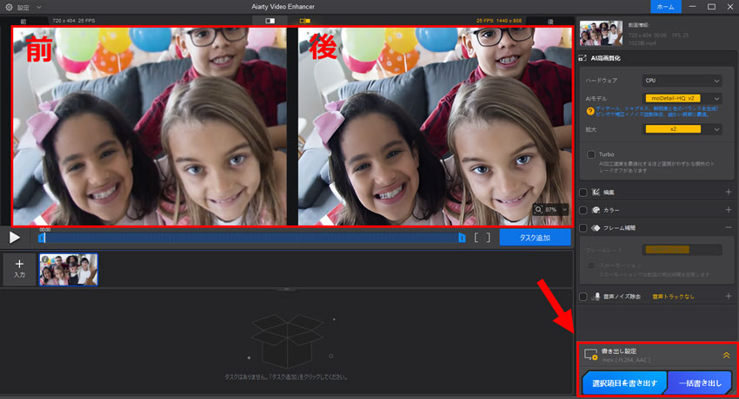This screenshot has width=739, height=399.
Task: Click the 25 FPS 1440 x 808 label
Action: pos(499,21)
